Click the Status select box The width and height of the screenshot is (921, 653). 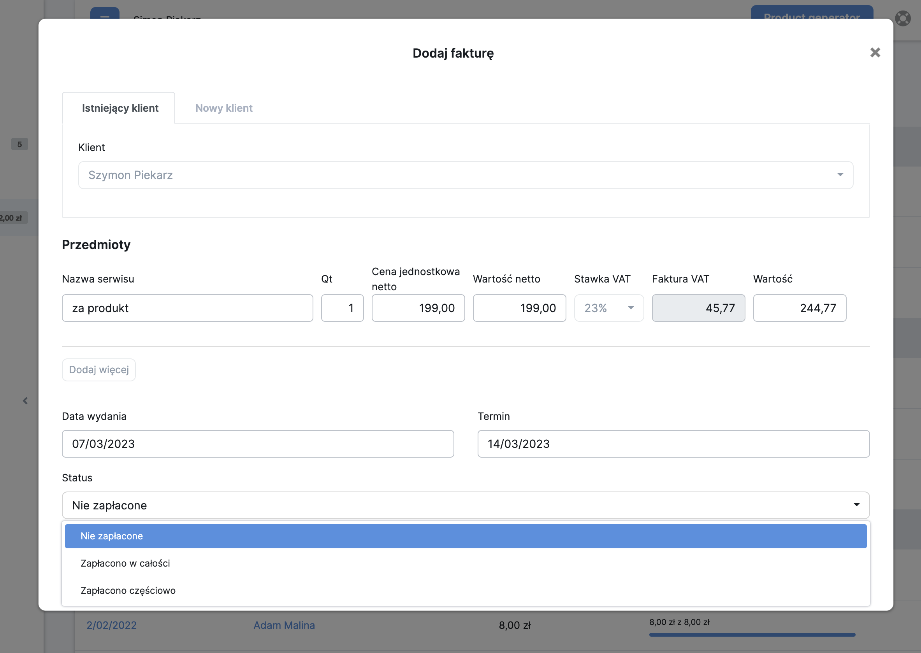(465, 505)
